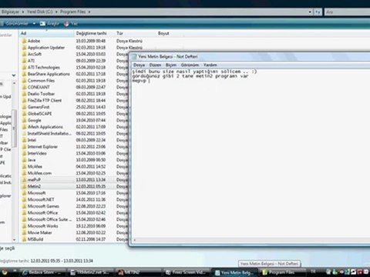Select the Microsoft Office folder name
370x277 pixels.
pos(42,213)
